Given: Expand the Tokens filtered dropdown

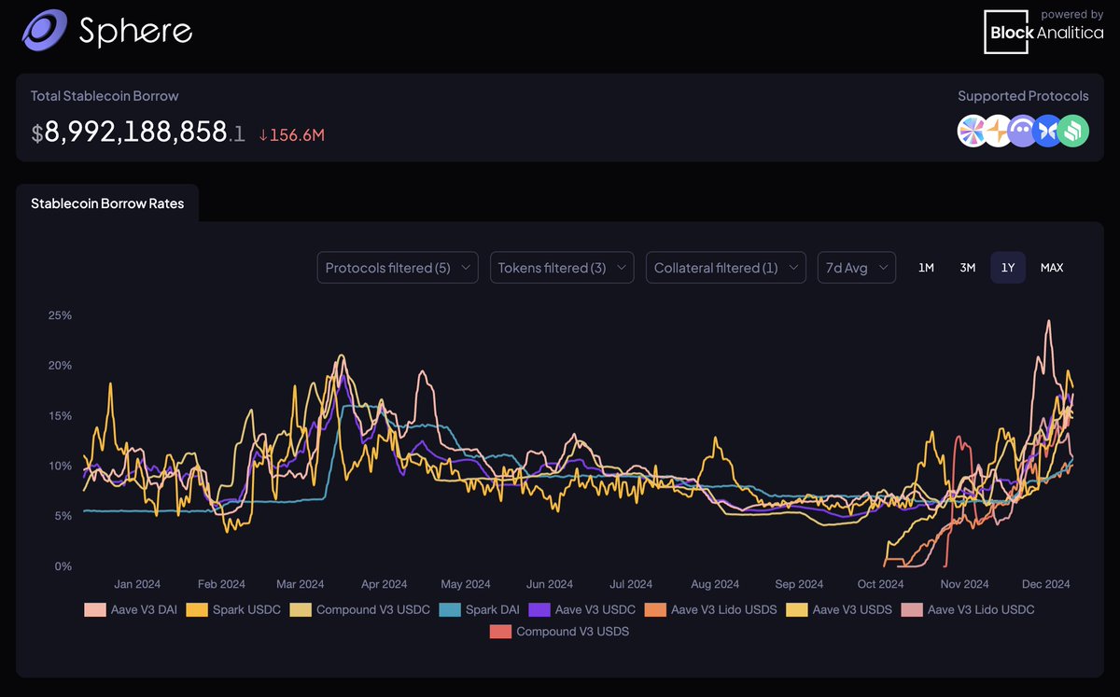Looking at the screenshot, I should [562, 267].
